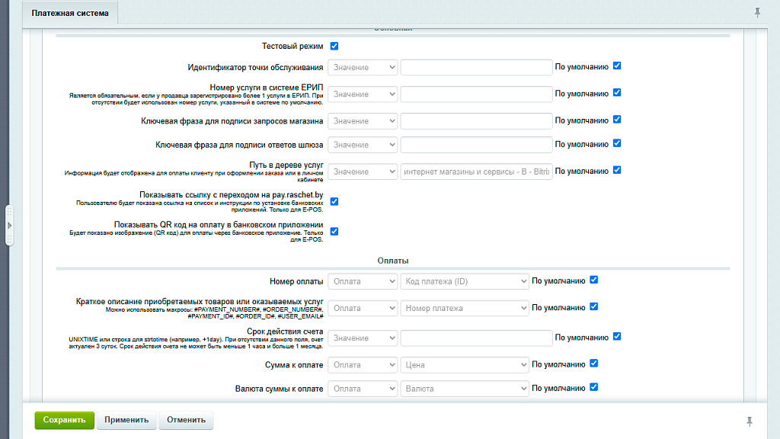Open the Код платежа (ID) dropdown
780x439 pixels.
(x=465, y=282)
